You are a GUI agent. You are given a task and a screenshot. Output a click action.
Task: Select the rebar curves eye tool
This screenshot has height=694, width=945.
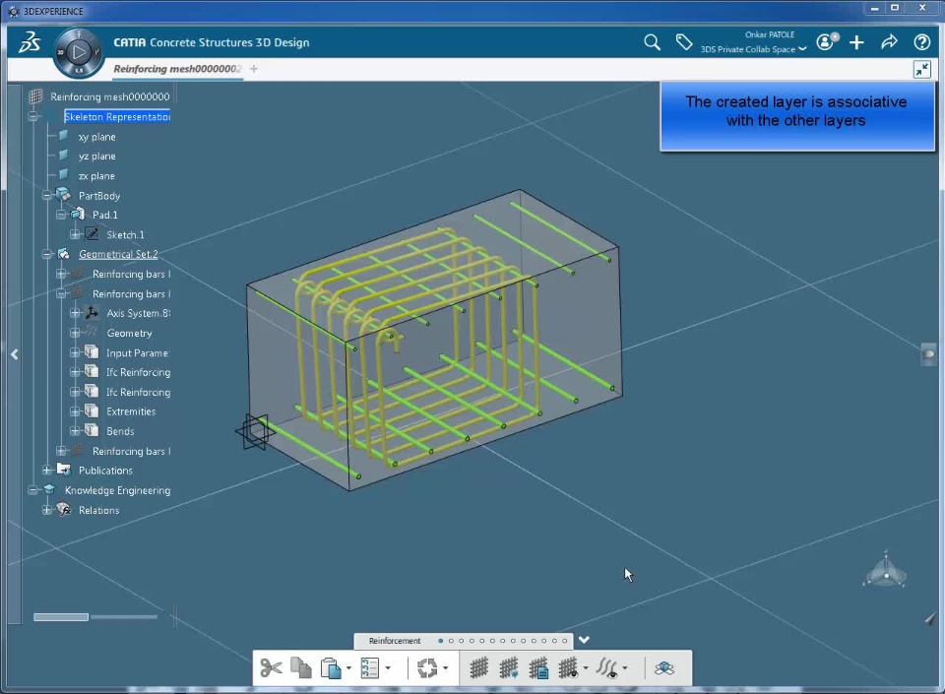click(x=607, y=668)
